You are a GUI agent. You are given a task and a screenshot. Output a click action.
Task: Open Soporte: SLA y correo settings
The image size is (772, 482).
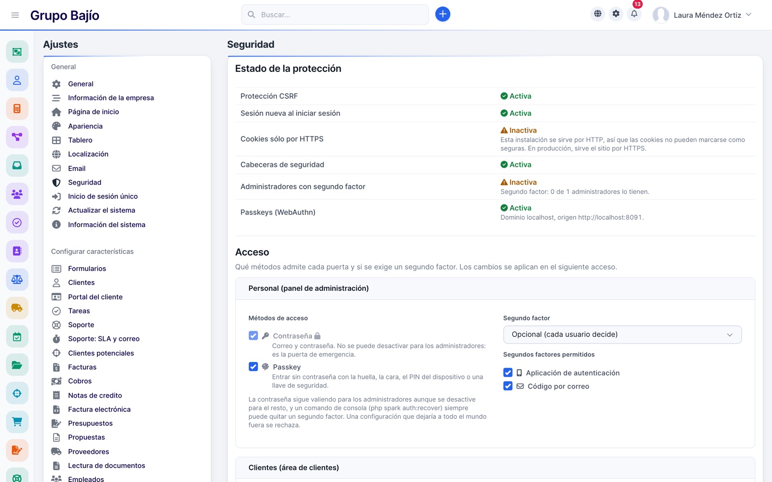pyautogui.click(x=104, y=339)
